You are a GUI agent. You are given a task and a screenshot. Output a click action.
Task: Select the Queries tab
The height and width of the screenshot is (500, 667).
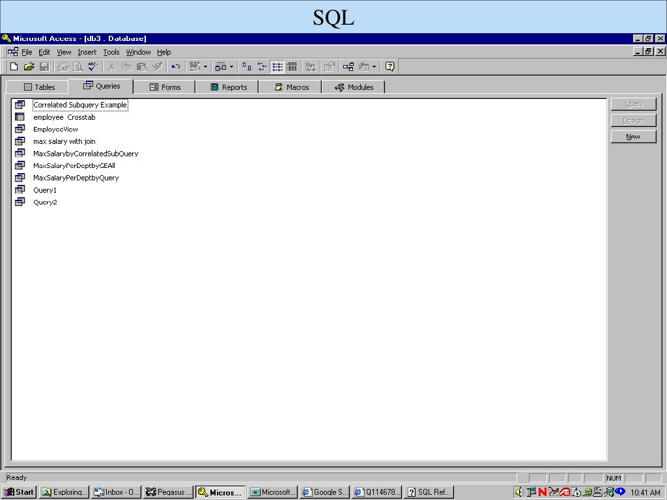tap(102, 86)
